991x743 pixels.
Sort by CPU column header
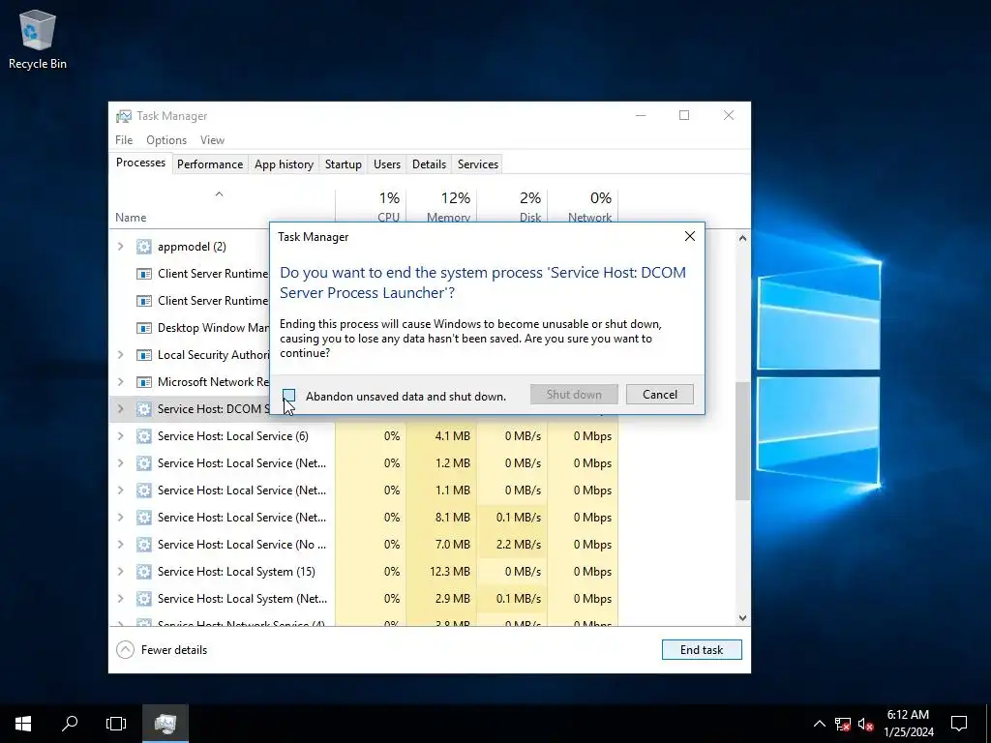371,207
